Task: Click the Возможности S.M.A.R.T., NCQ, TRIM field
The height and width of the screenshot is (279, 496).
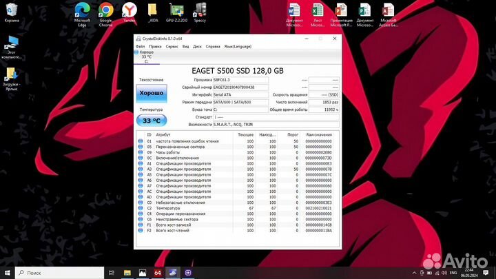Action: click(276, 125)
